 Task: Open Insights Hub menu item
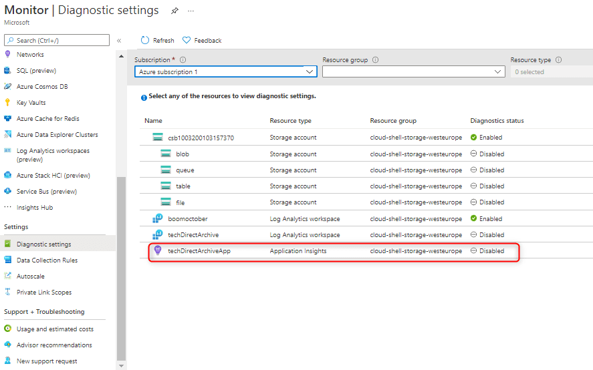(35, 208)
